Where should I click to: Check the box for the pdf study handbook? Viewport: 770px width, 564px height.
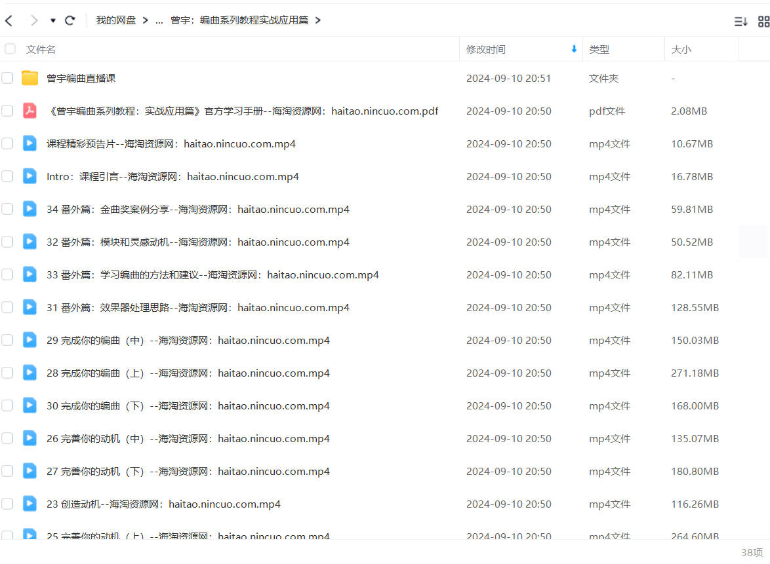[7, 111]
